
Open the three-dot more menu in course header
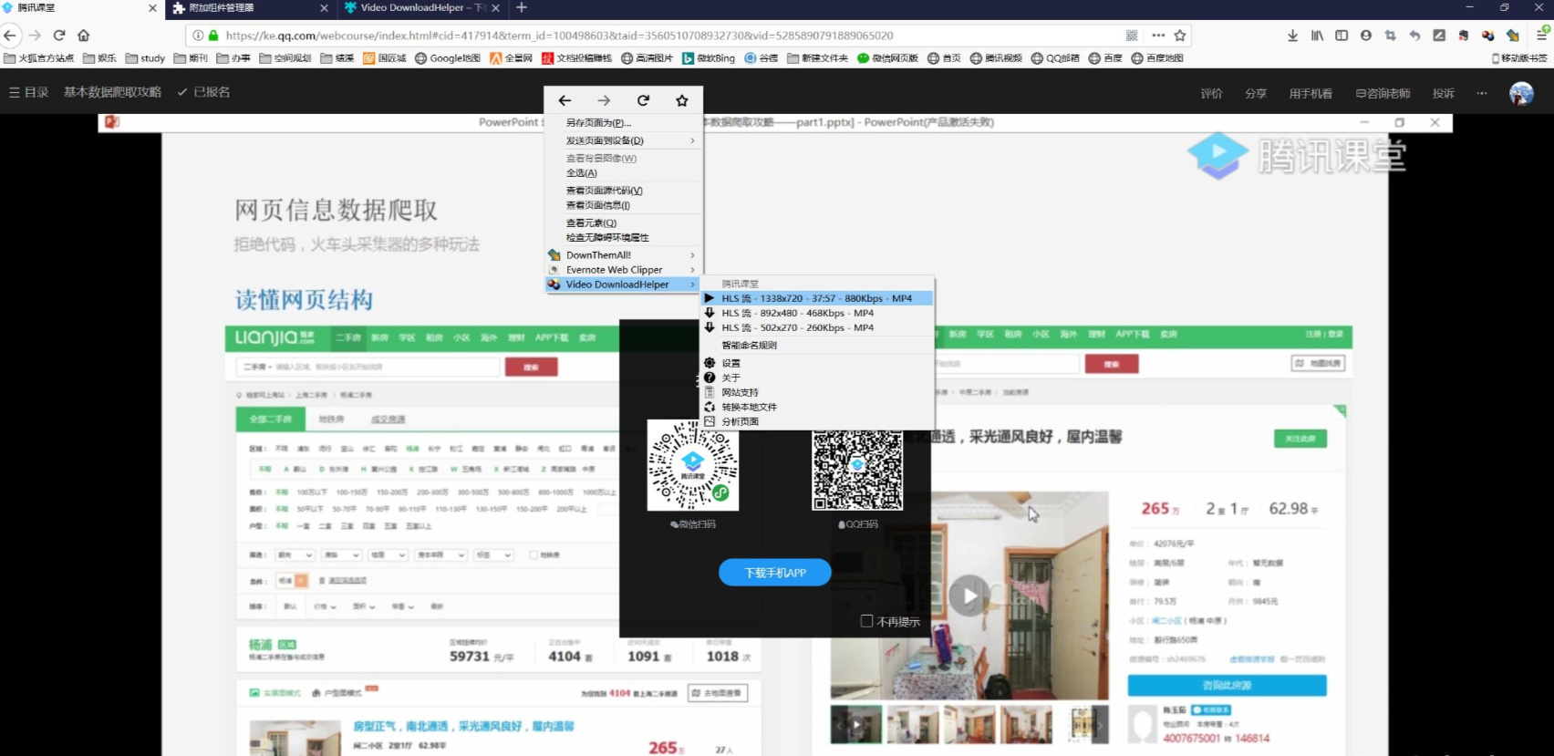[x=1481, y=93]
